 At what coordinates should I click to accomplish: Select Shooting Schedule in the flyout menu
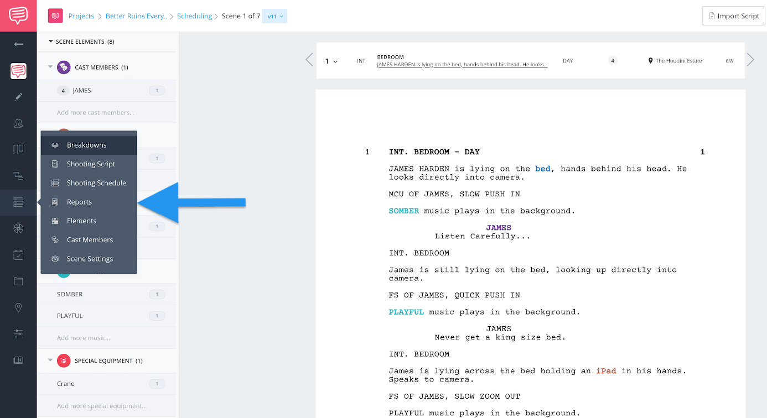pyautogui.click(x=89, y=183)
